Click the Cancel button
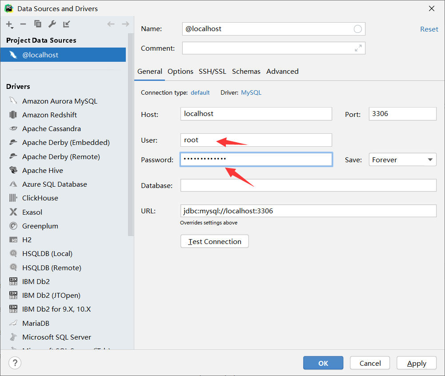The width and height of the screenshot is (445, 376). click(x=370, y=363)
